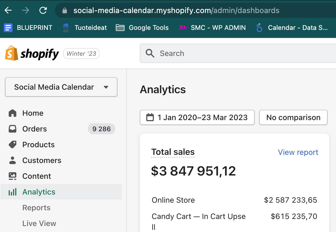Click the Online Store sales row
Viewport: 336px width, 232px height.
234,200
